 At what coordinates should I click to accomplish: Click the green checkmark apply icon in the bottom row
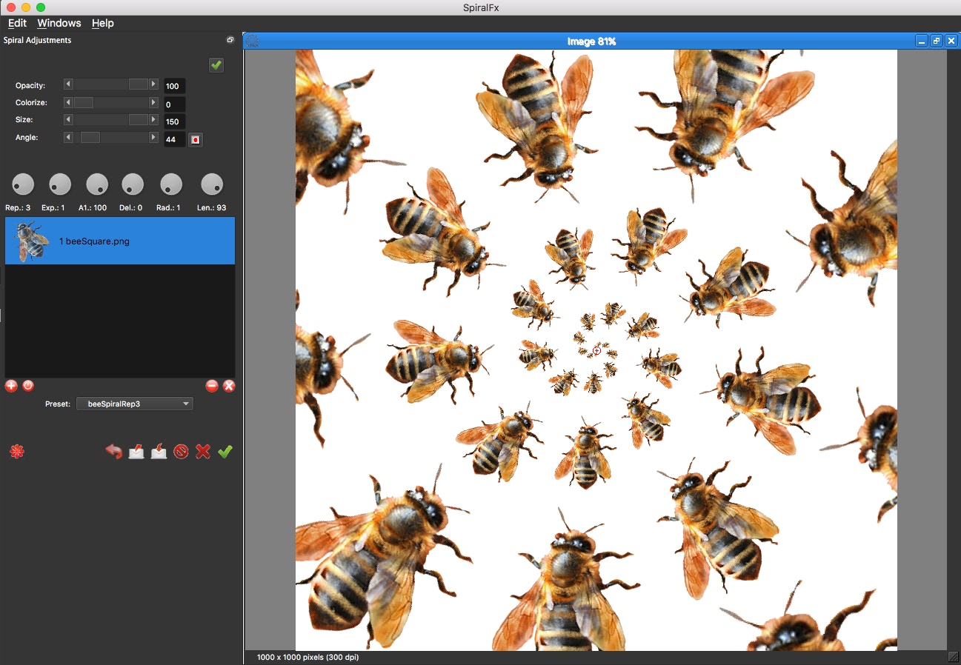pyautogui.click(x=225, y=452)
